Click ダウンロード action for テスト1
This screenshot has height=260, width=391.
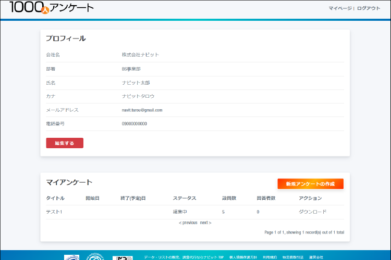coord(312,212)
